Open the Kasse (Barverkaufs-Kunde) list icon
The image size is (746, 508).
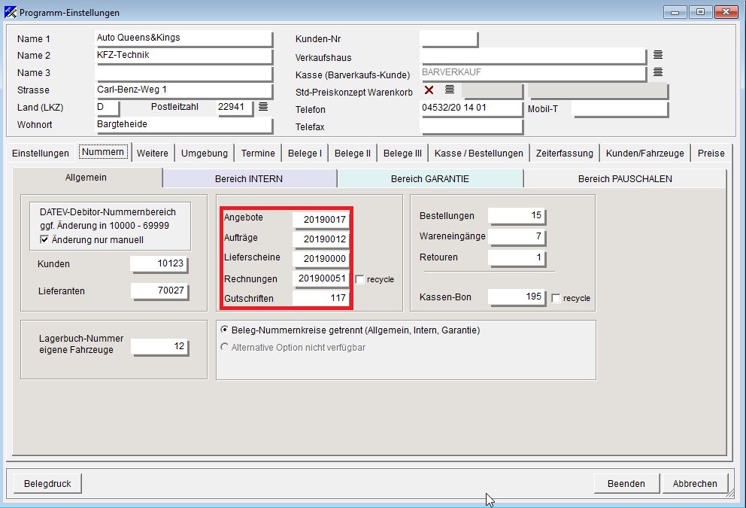click(x=657, y=72)
